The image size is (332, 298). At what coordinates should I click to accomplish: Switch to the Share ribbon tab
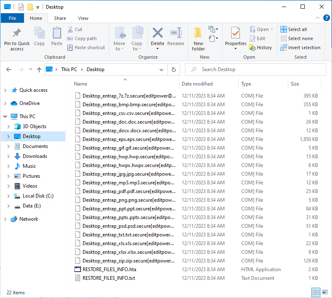tap(60, 18)
